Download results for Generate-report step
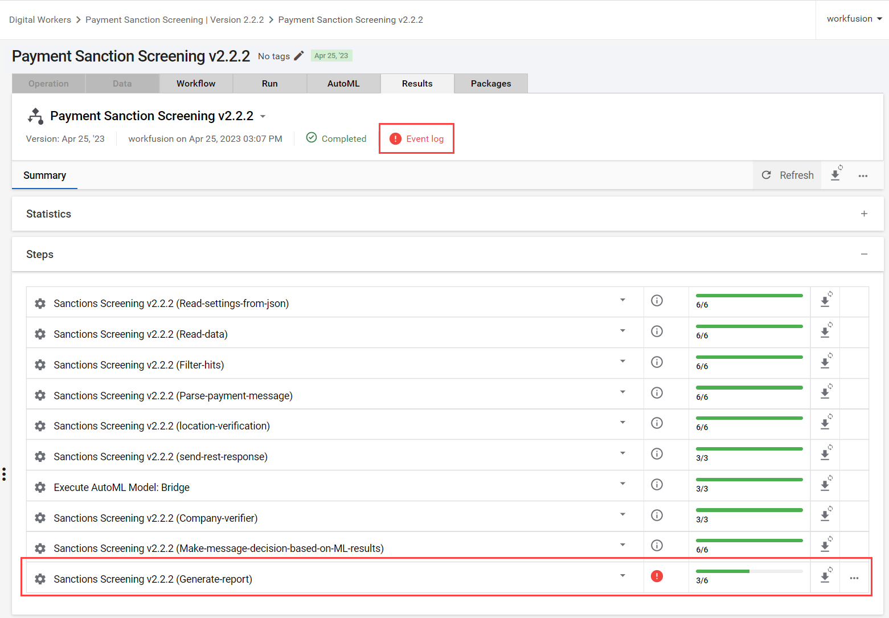Image resolution: width=889 pixels, height=618 pixels. click(x=826, y=576)
